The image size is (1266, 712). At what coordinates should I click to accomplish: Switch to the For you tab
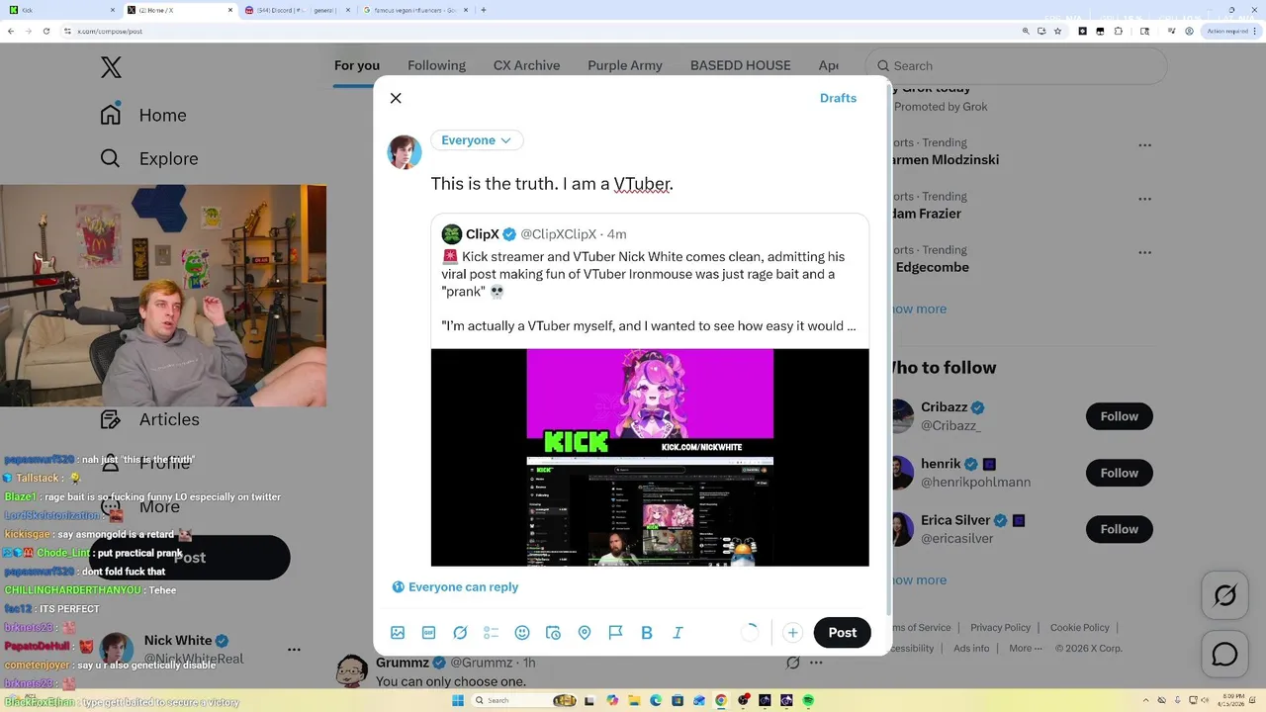pyautogui.click(x=357, y=65)
